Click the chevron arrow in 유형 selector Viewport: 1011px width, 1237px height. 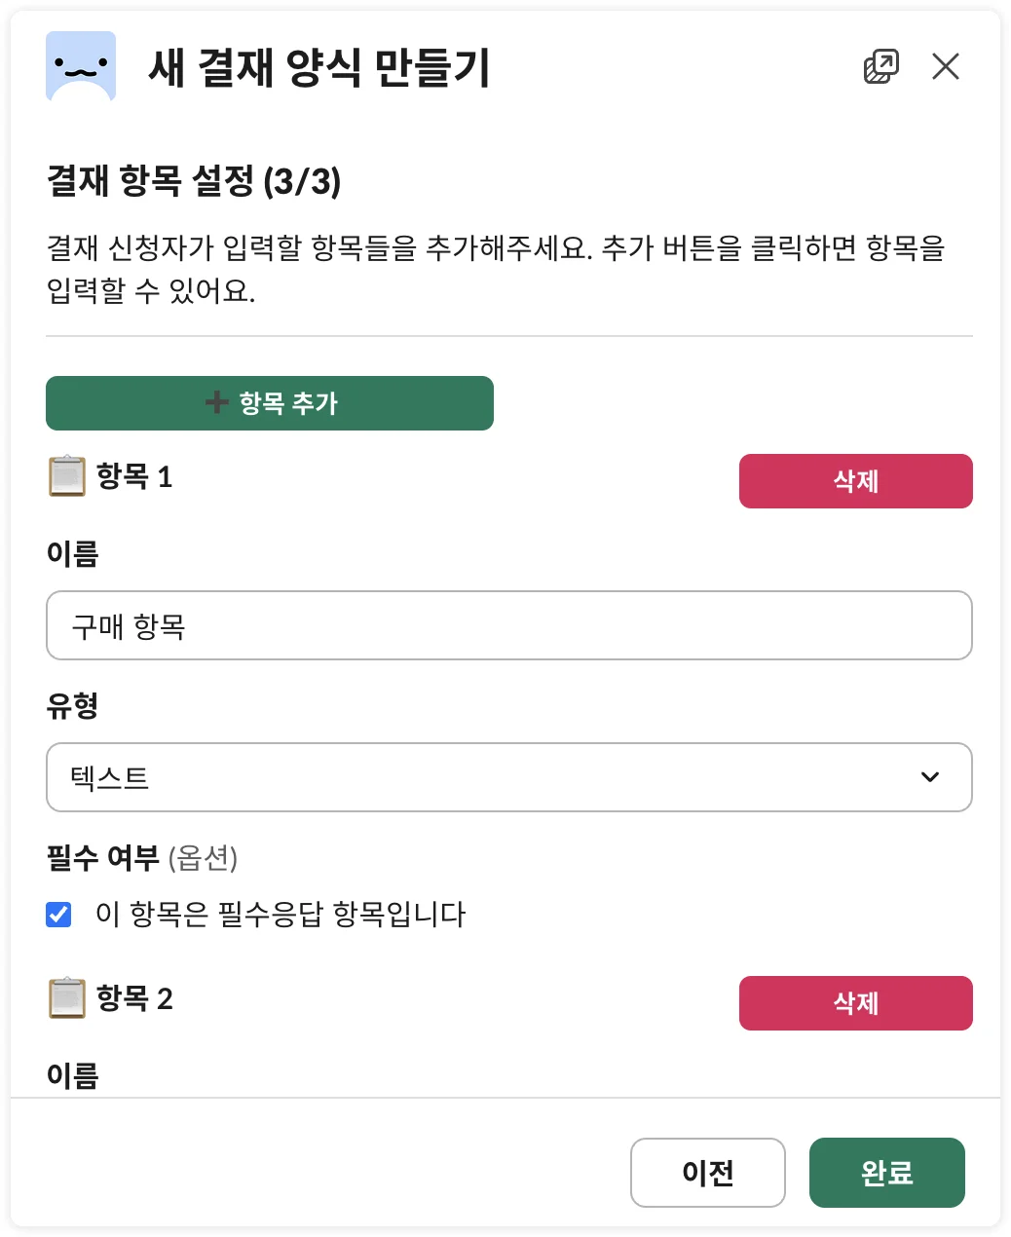tap(930, 777)
